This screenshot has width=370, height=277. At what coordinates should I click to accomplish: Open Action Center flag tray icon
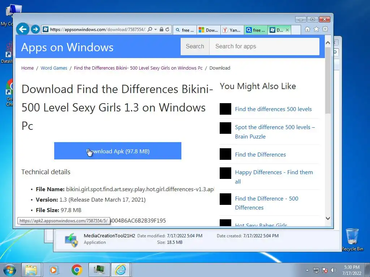(x=325, y=270)
